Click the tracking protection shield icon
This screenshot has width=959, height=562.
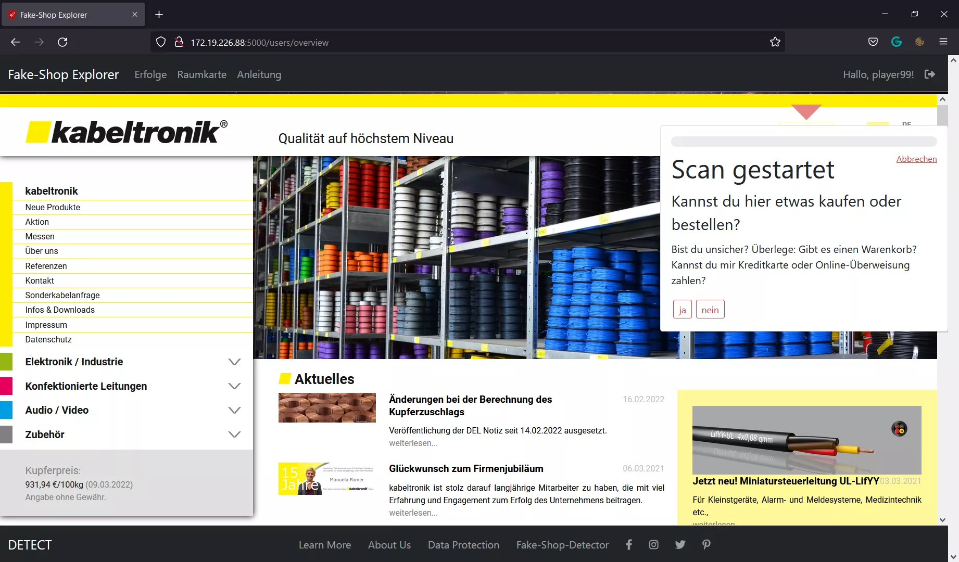pyautogui.click(x=160, y=42)
